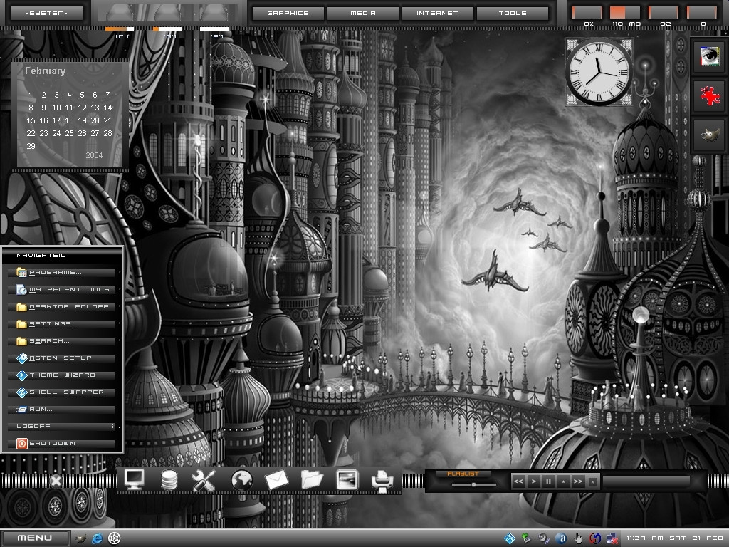The height and width of the screenshot is (547, 729).
Task: Click the blue diamond Aston tray icon
Action: [x=510, y=538]
